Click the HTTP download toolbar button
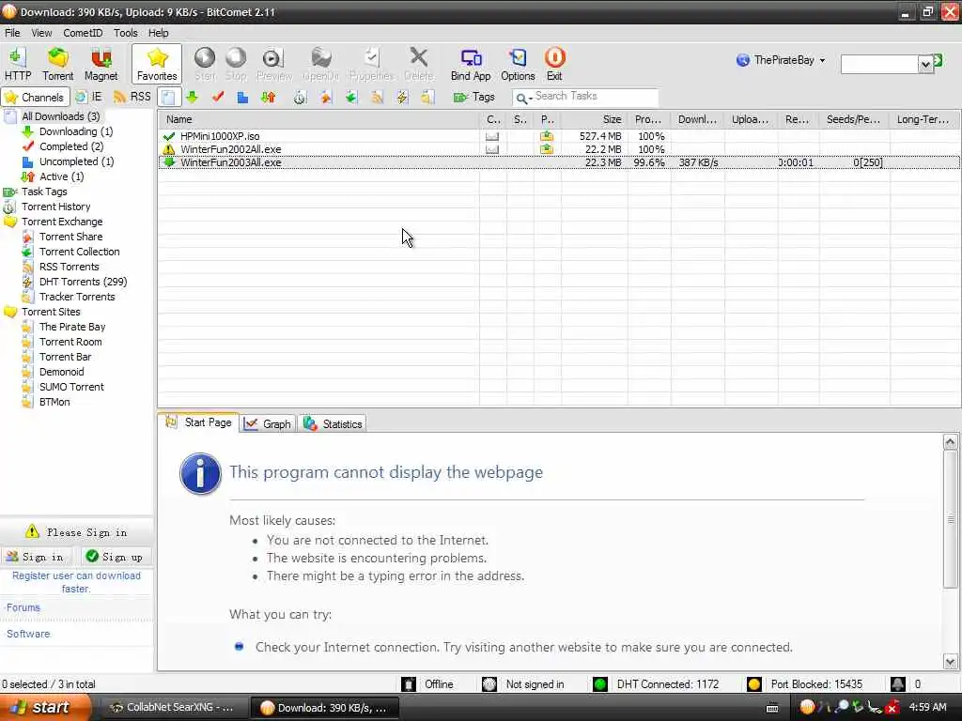The image size is (962, 721). pos(18,65)
